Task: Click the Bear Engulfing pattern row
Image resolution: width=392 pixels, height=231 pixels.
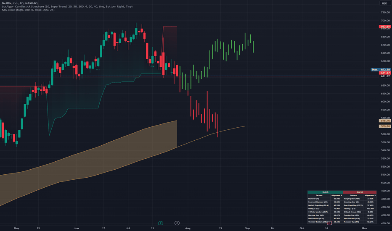Action: pyautogui.click(x=360, y=205)
